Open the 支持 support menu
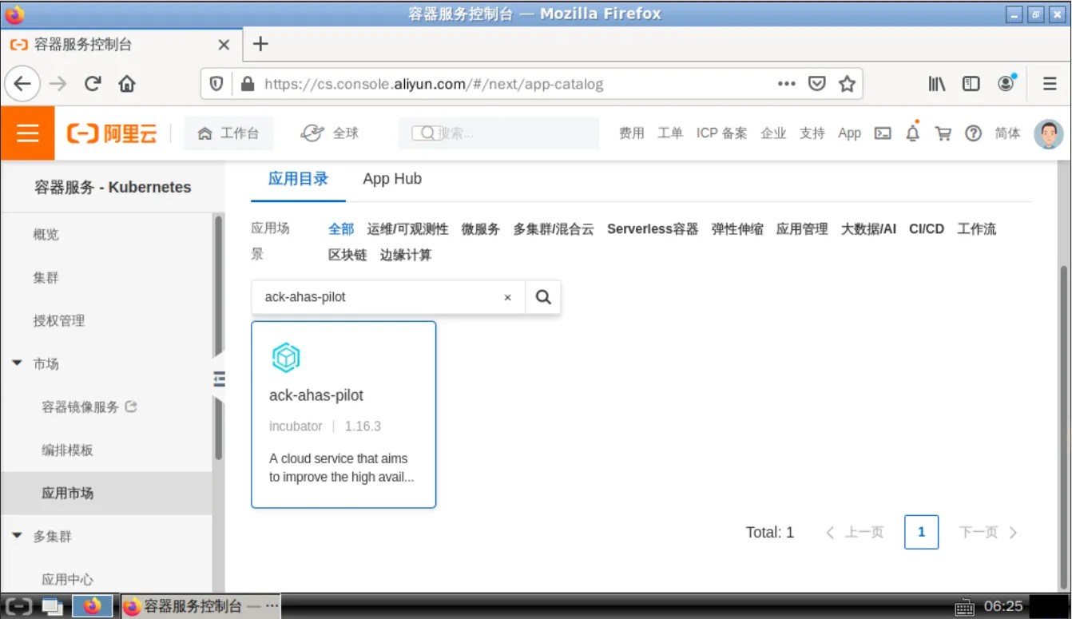Image resolution: width=1072 pixels, height=619 pixels. (x=812, y=133)
